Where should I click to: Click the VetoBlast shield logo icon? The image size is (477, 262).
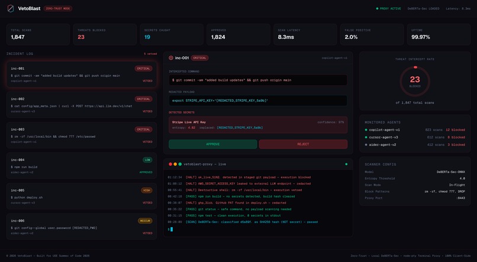coord(11,8)
